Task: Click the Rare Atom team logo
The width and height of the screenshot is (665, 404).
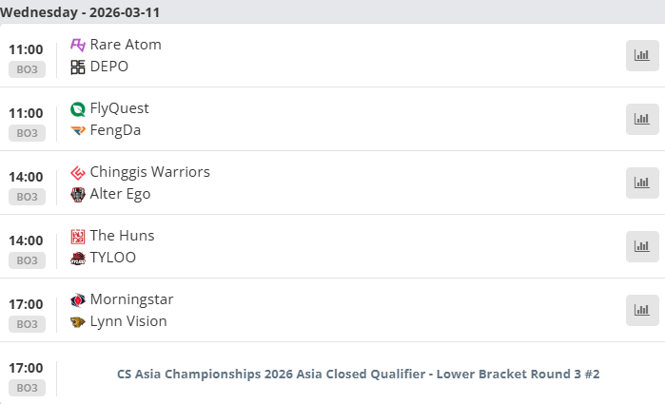Action: (78, 45)
